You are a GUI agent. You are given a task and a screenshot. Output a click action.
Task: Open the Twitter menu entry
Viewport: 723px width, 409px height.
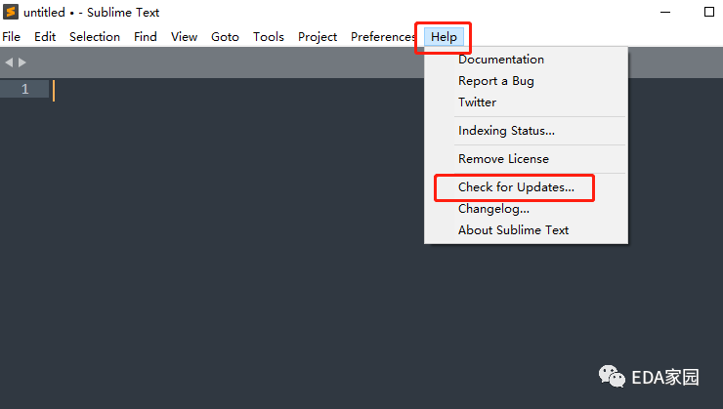coord(477,102)
